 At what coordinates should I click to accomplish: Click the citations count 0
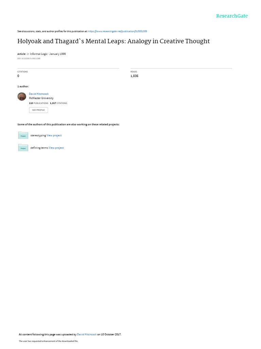tap(18, 76)
